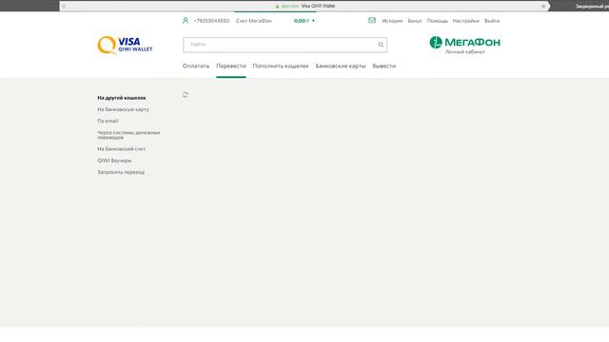Open the Оплатить tab
The image size is (609, 342).
tap(196, 66)
